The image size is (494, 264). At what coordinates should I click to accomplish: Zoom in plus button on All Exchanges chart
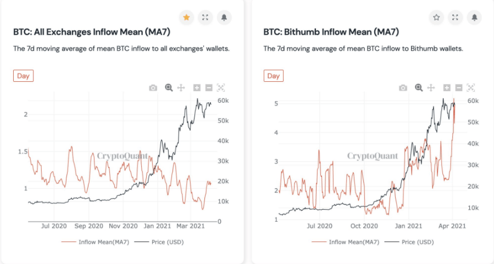coord(197,88)
